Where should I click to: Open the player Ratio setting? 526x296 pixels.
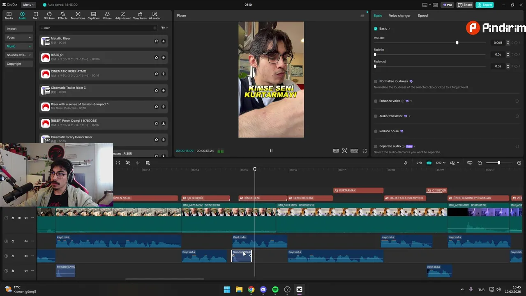354,151
